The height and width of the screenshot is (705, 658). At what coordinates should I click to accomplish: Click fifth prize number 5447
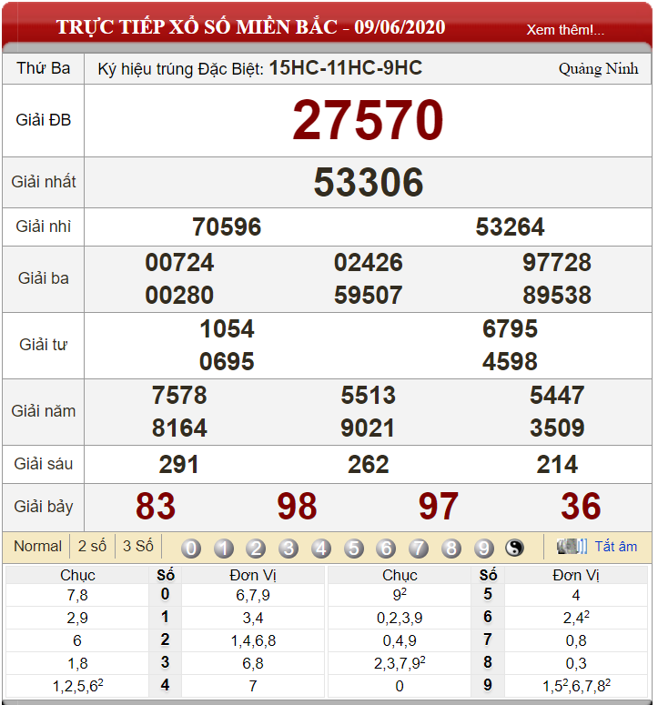click(x=557, y=395)
